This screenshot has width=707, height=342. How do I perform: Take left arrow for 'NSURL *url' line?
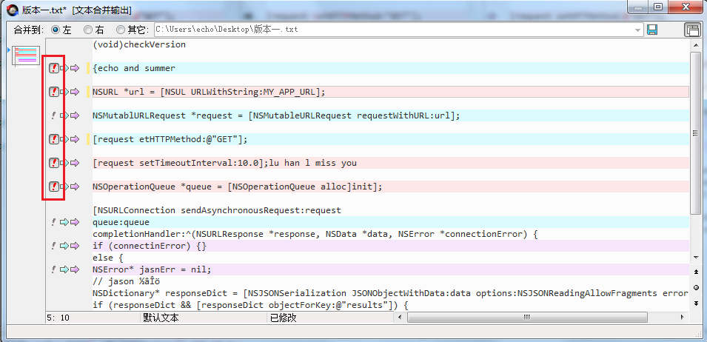[65, 92]
